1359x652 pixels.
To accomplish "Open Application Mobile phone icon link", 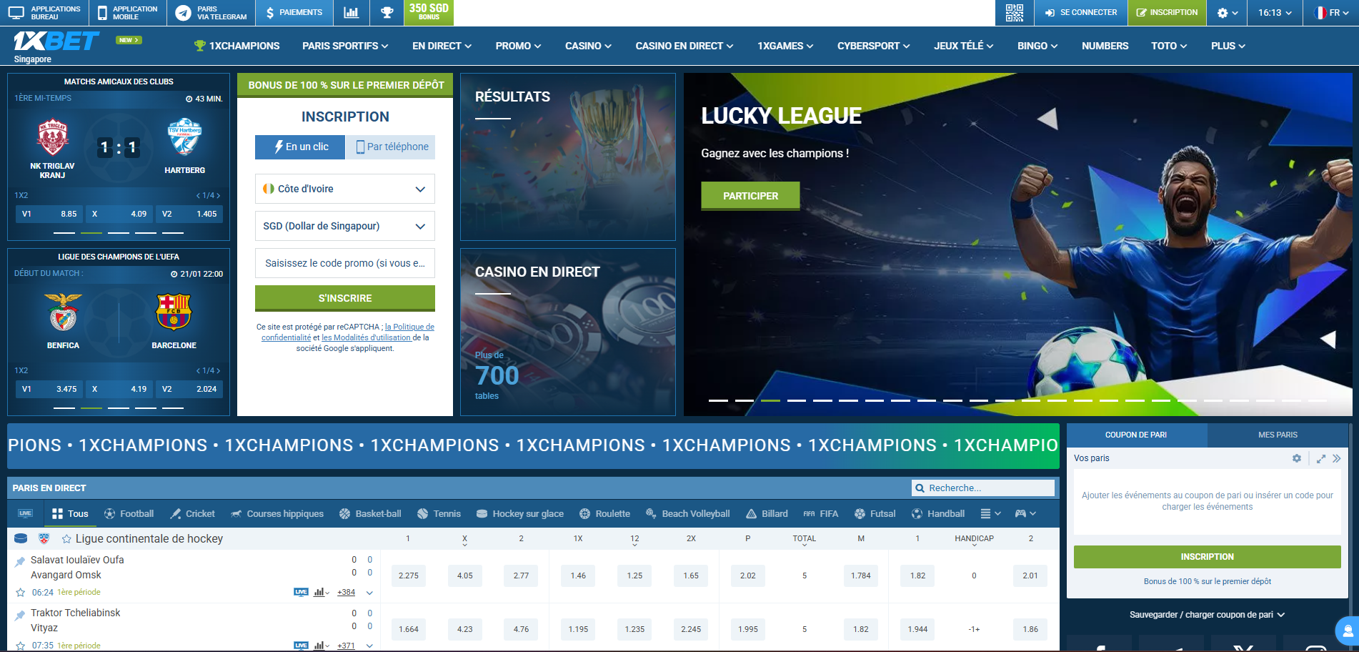I will pos(127,13).
